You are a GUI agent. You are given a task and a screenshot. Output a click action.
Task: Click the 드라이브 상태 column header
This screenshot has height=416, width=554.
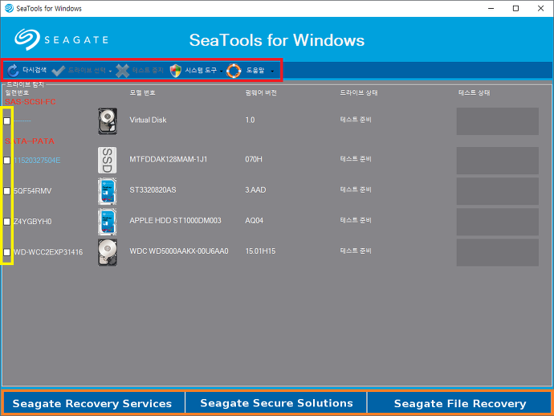(x=359, y=92)
